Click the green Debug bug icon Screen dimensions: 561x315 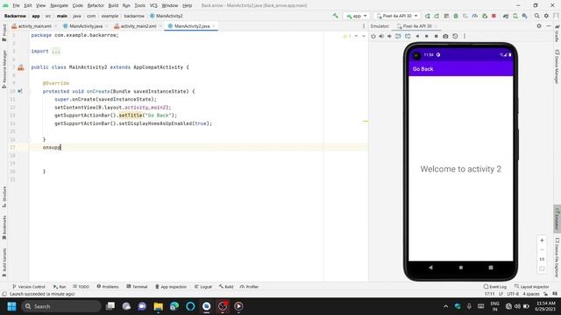(456, 16)
